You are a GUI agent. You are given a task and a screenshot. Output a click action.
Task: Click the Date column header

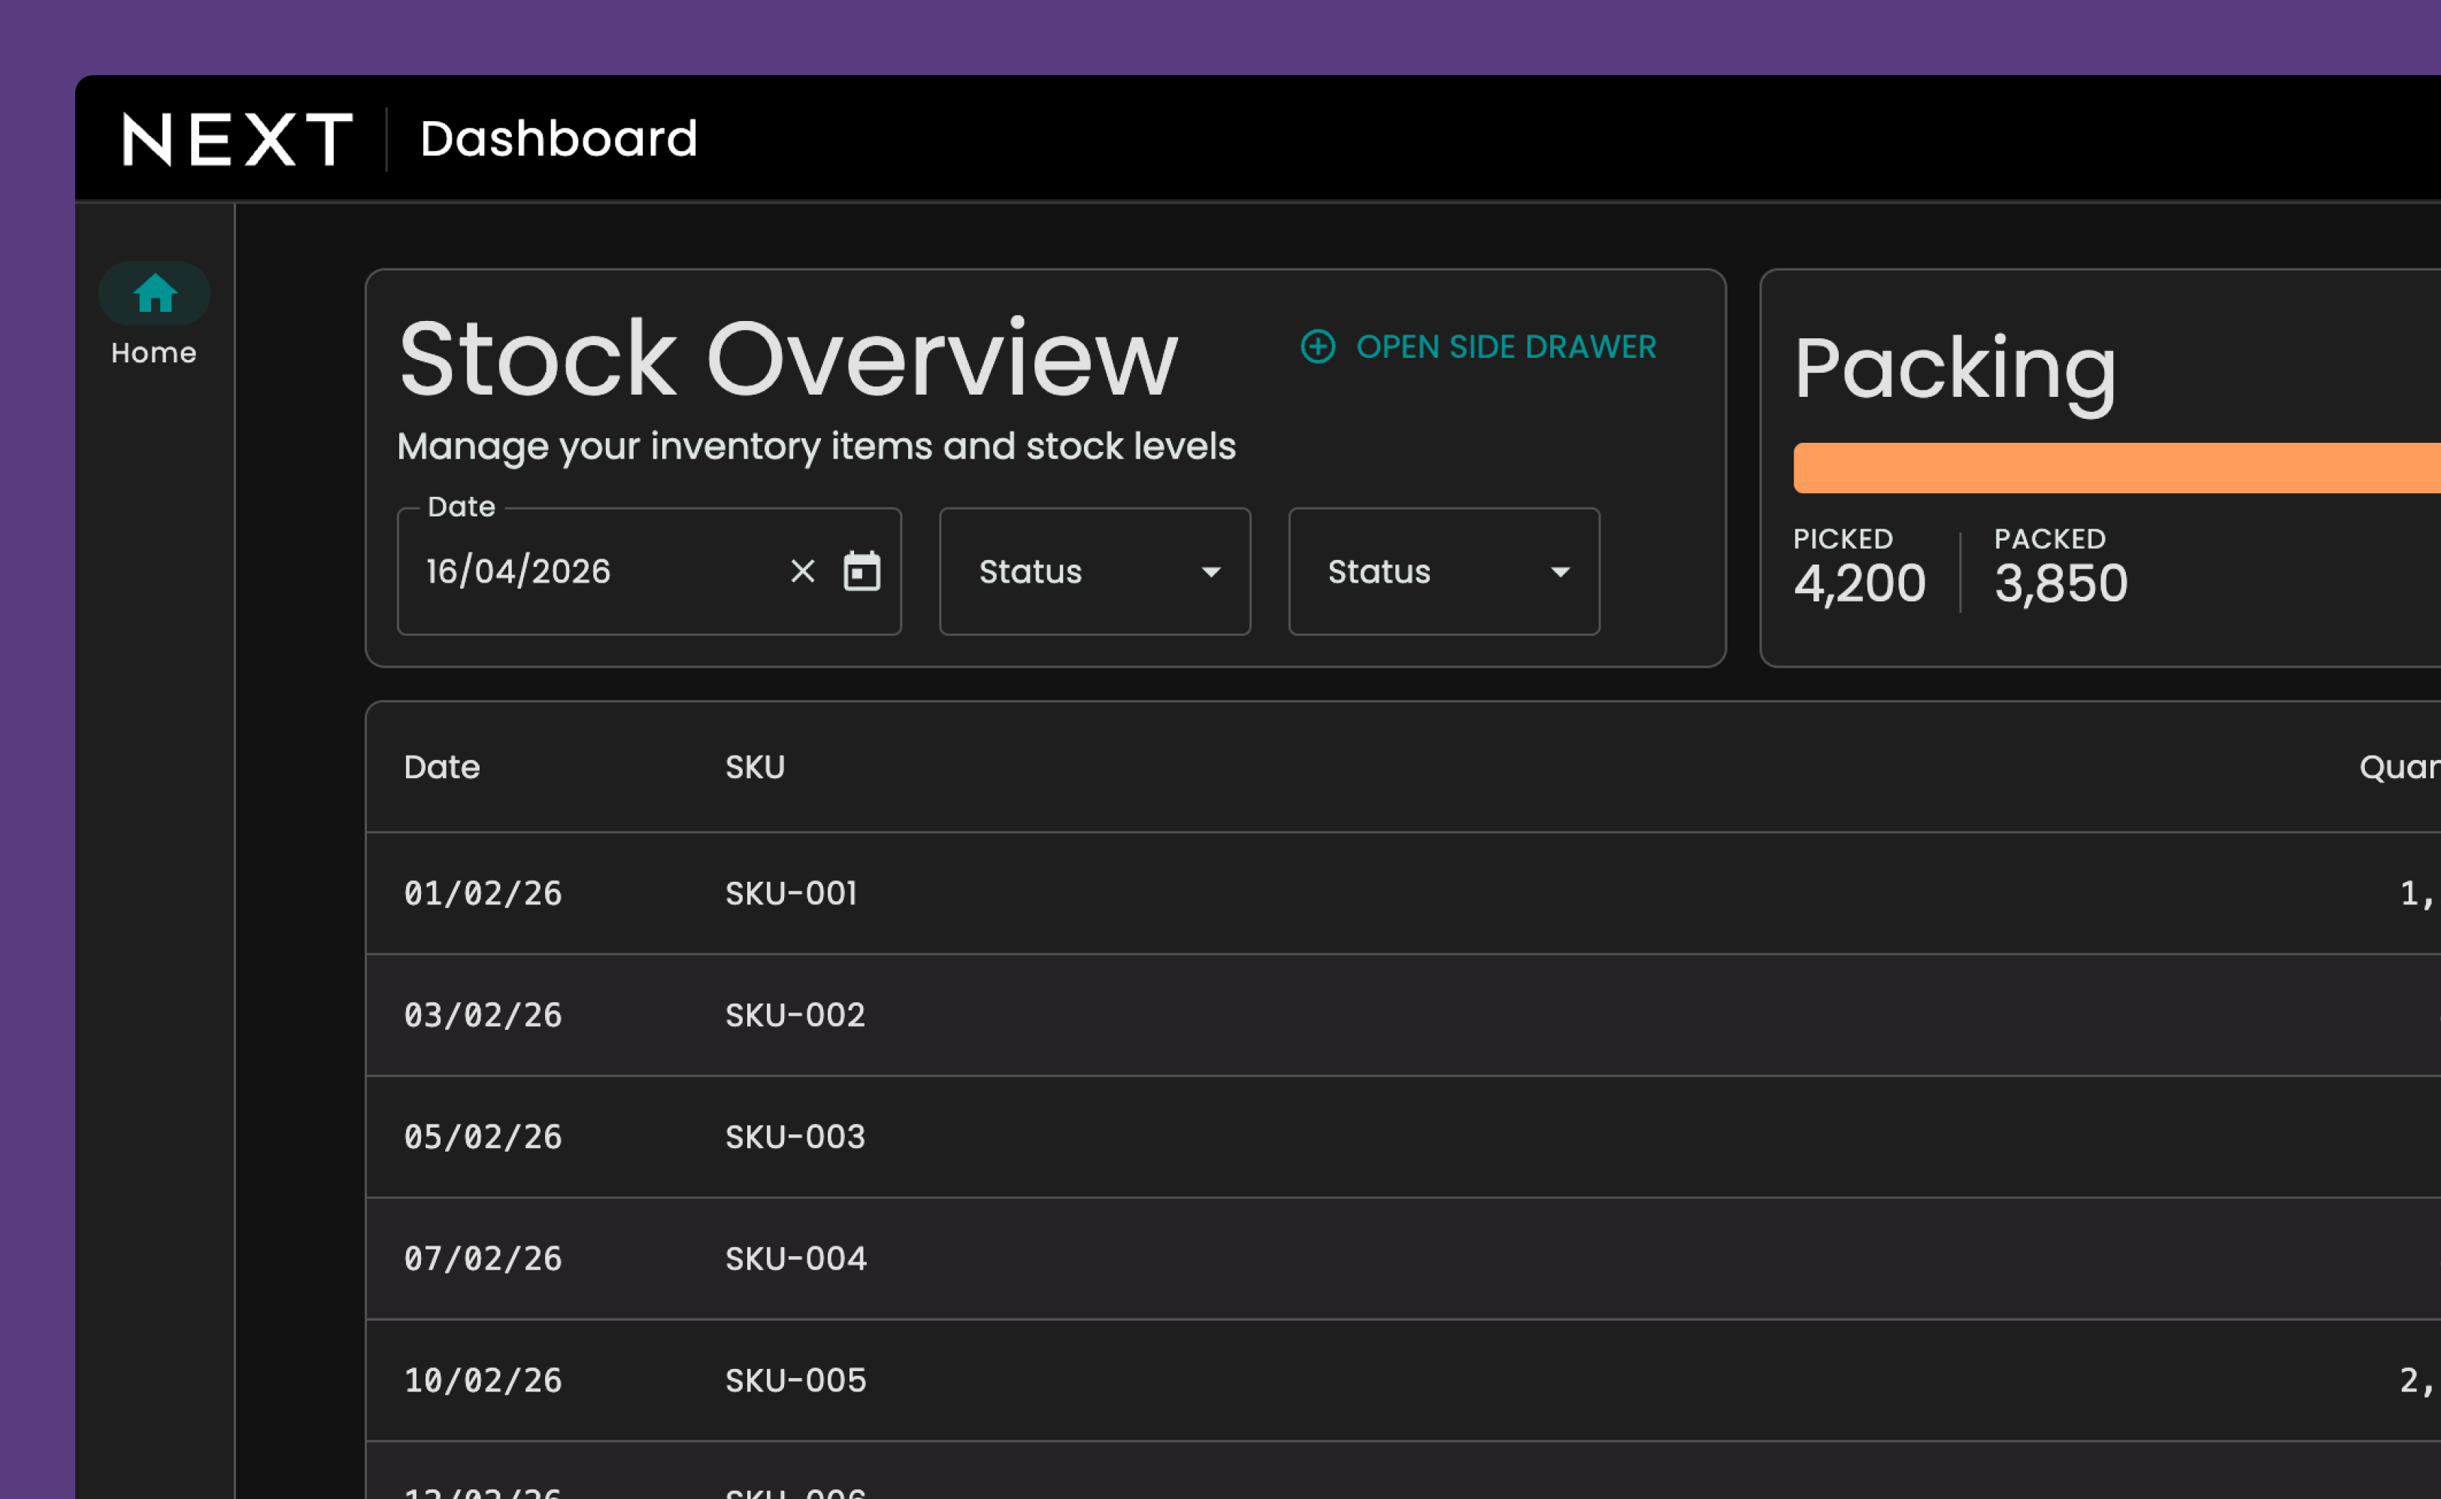(x=442, y=766)
